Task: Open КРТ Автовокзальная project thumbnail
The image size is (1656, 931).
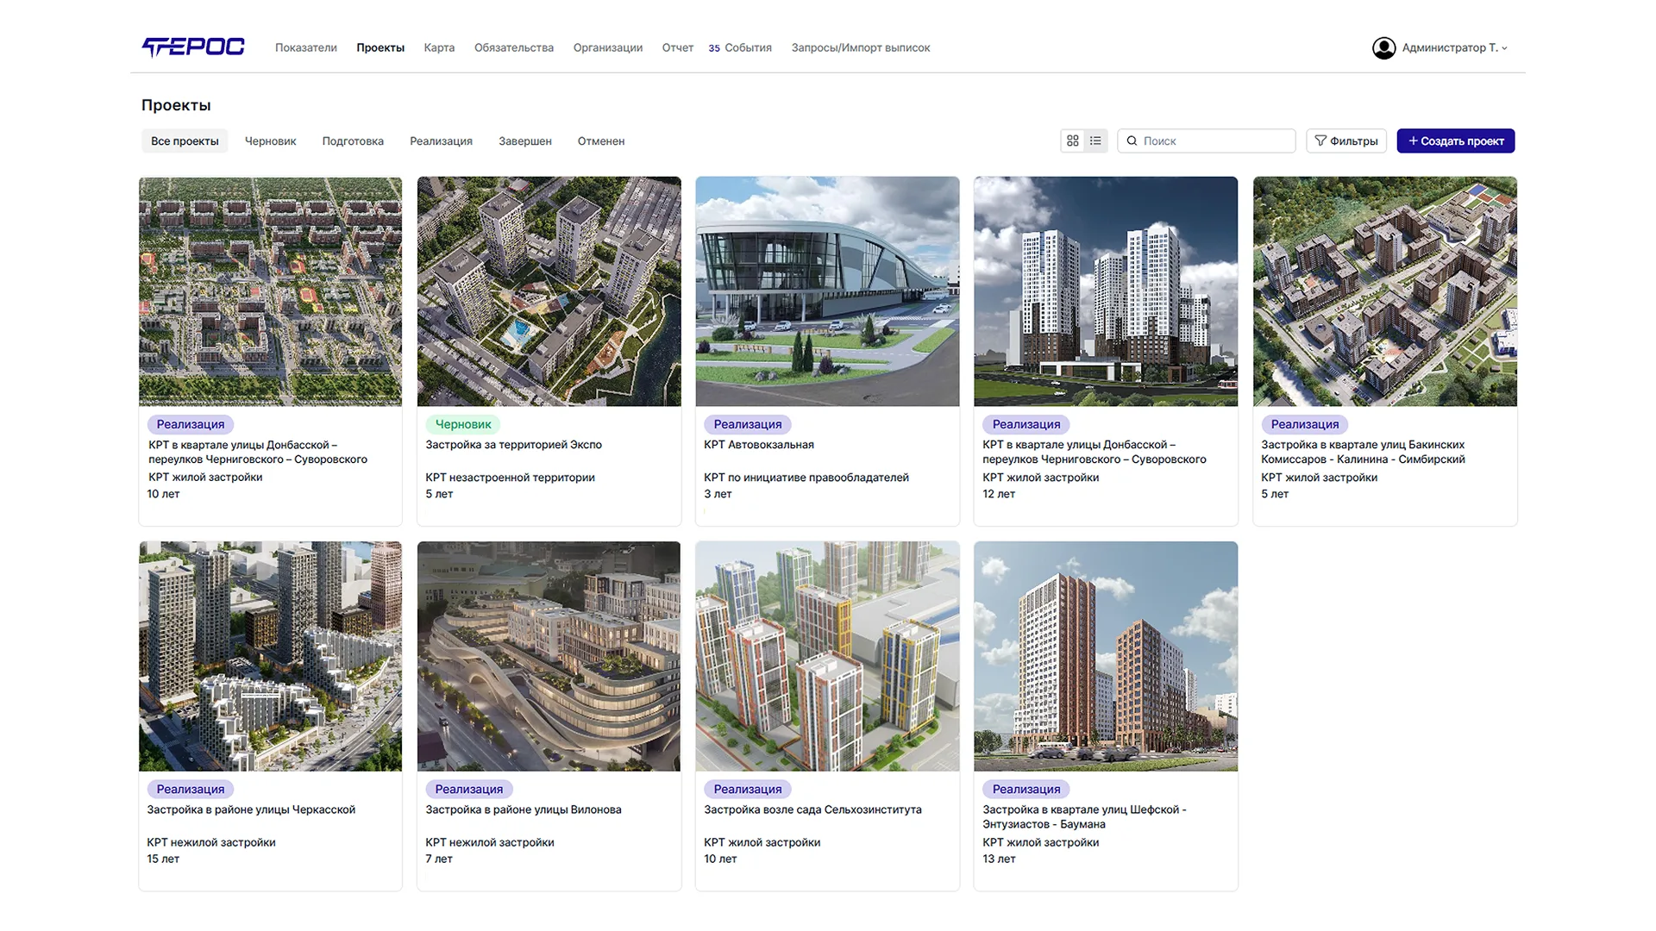Action: [x=827, y=291]
